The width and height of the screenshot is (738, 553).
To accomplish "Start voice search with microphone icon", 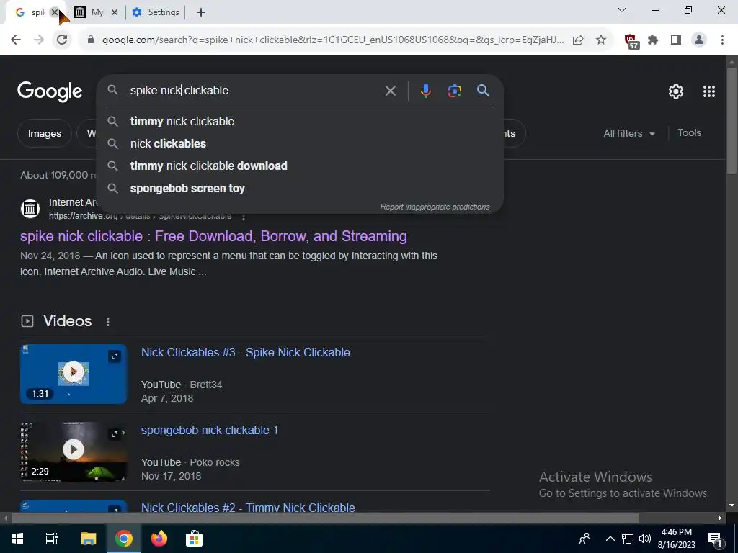I will point(425,91).
